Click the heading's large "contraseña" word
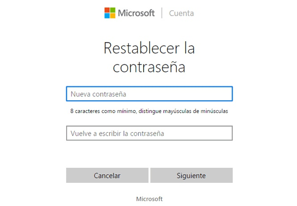The height and width of the screenshot is (206, 297). click(x=149, y=67)
